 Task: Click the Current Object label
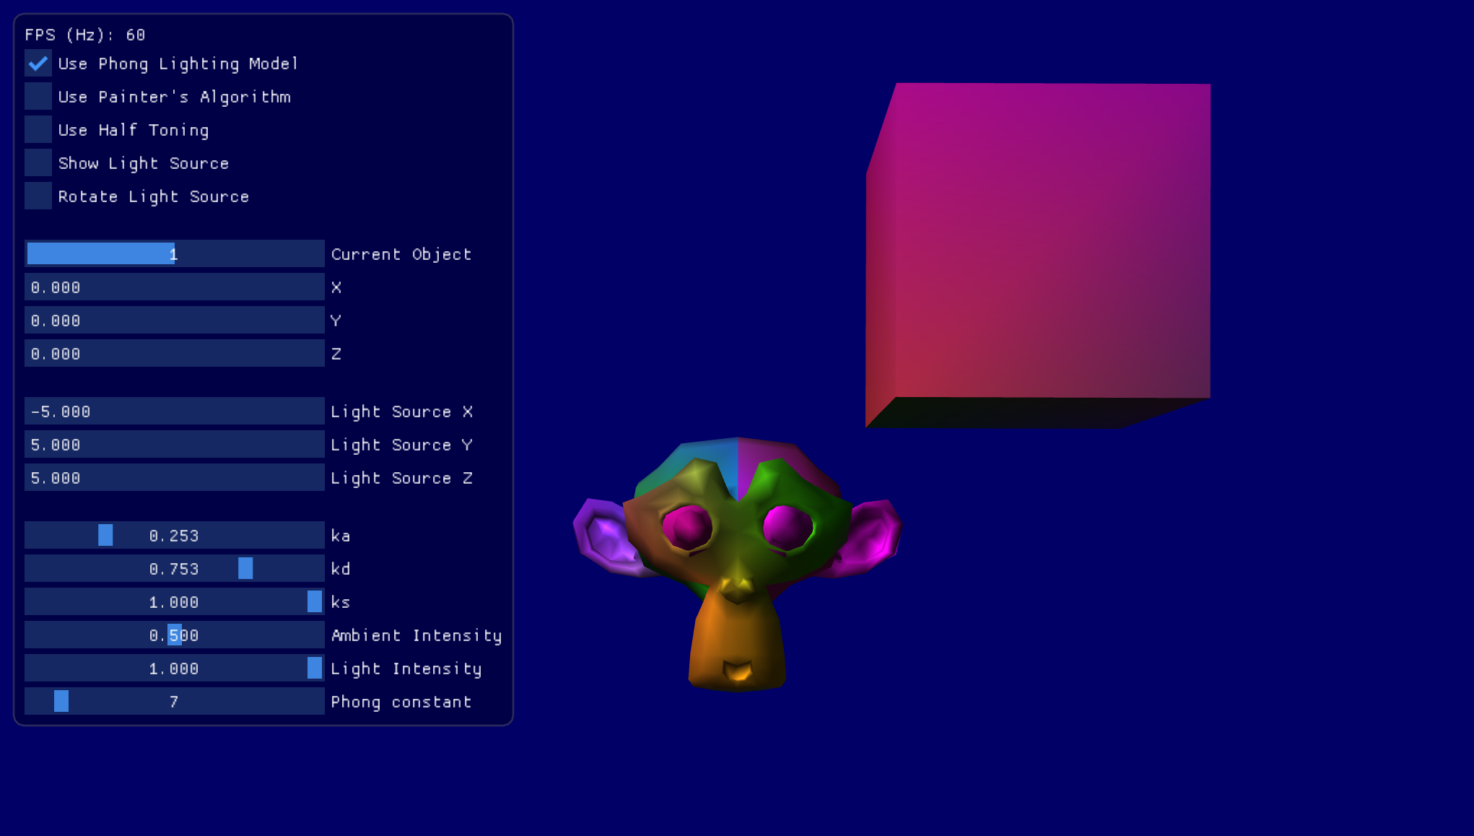[401, 254]
